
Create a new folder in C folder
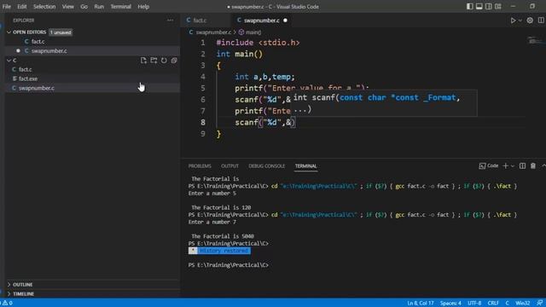pos(154,61)
